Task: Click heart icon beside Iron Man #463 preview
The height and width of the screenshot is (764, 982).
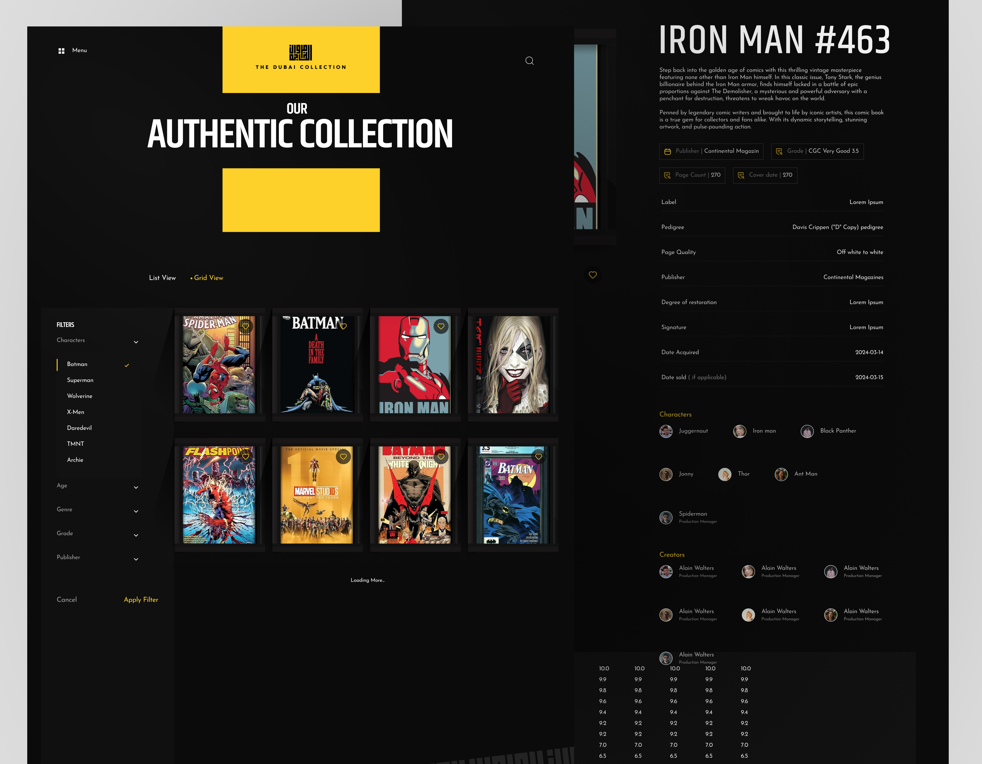Action: 593,275
